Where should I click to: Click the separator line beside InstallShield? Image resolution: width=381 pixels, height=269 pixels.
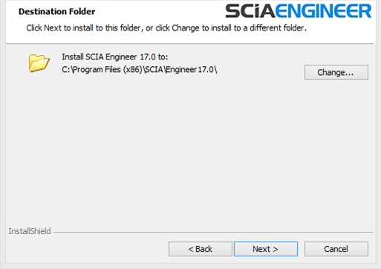(213, 233)
